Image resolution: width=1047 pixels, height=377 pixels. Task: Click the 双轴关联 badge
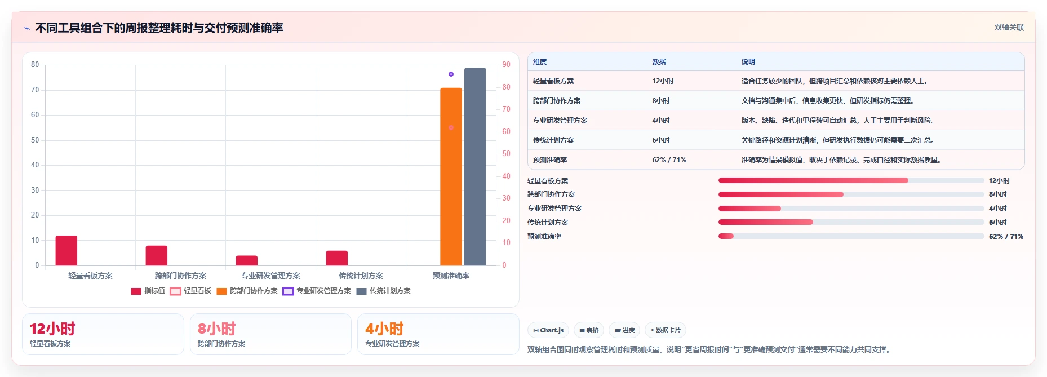1009,27
